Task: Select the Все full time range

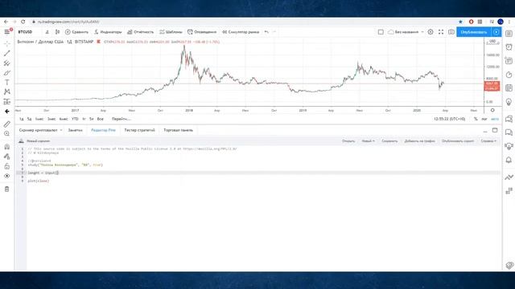Action: (x=100, y=119)
